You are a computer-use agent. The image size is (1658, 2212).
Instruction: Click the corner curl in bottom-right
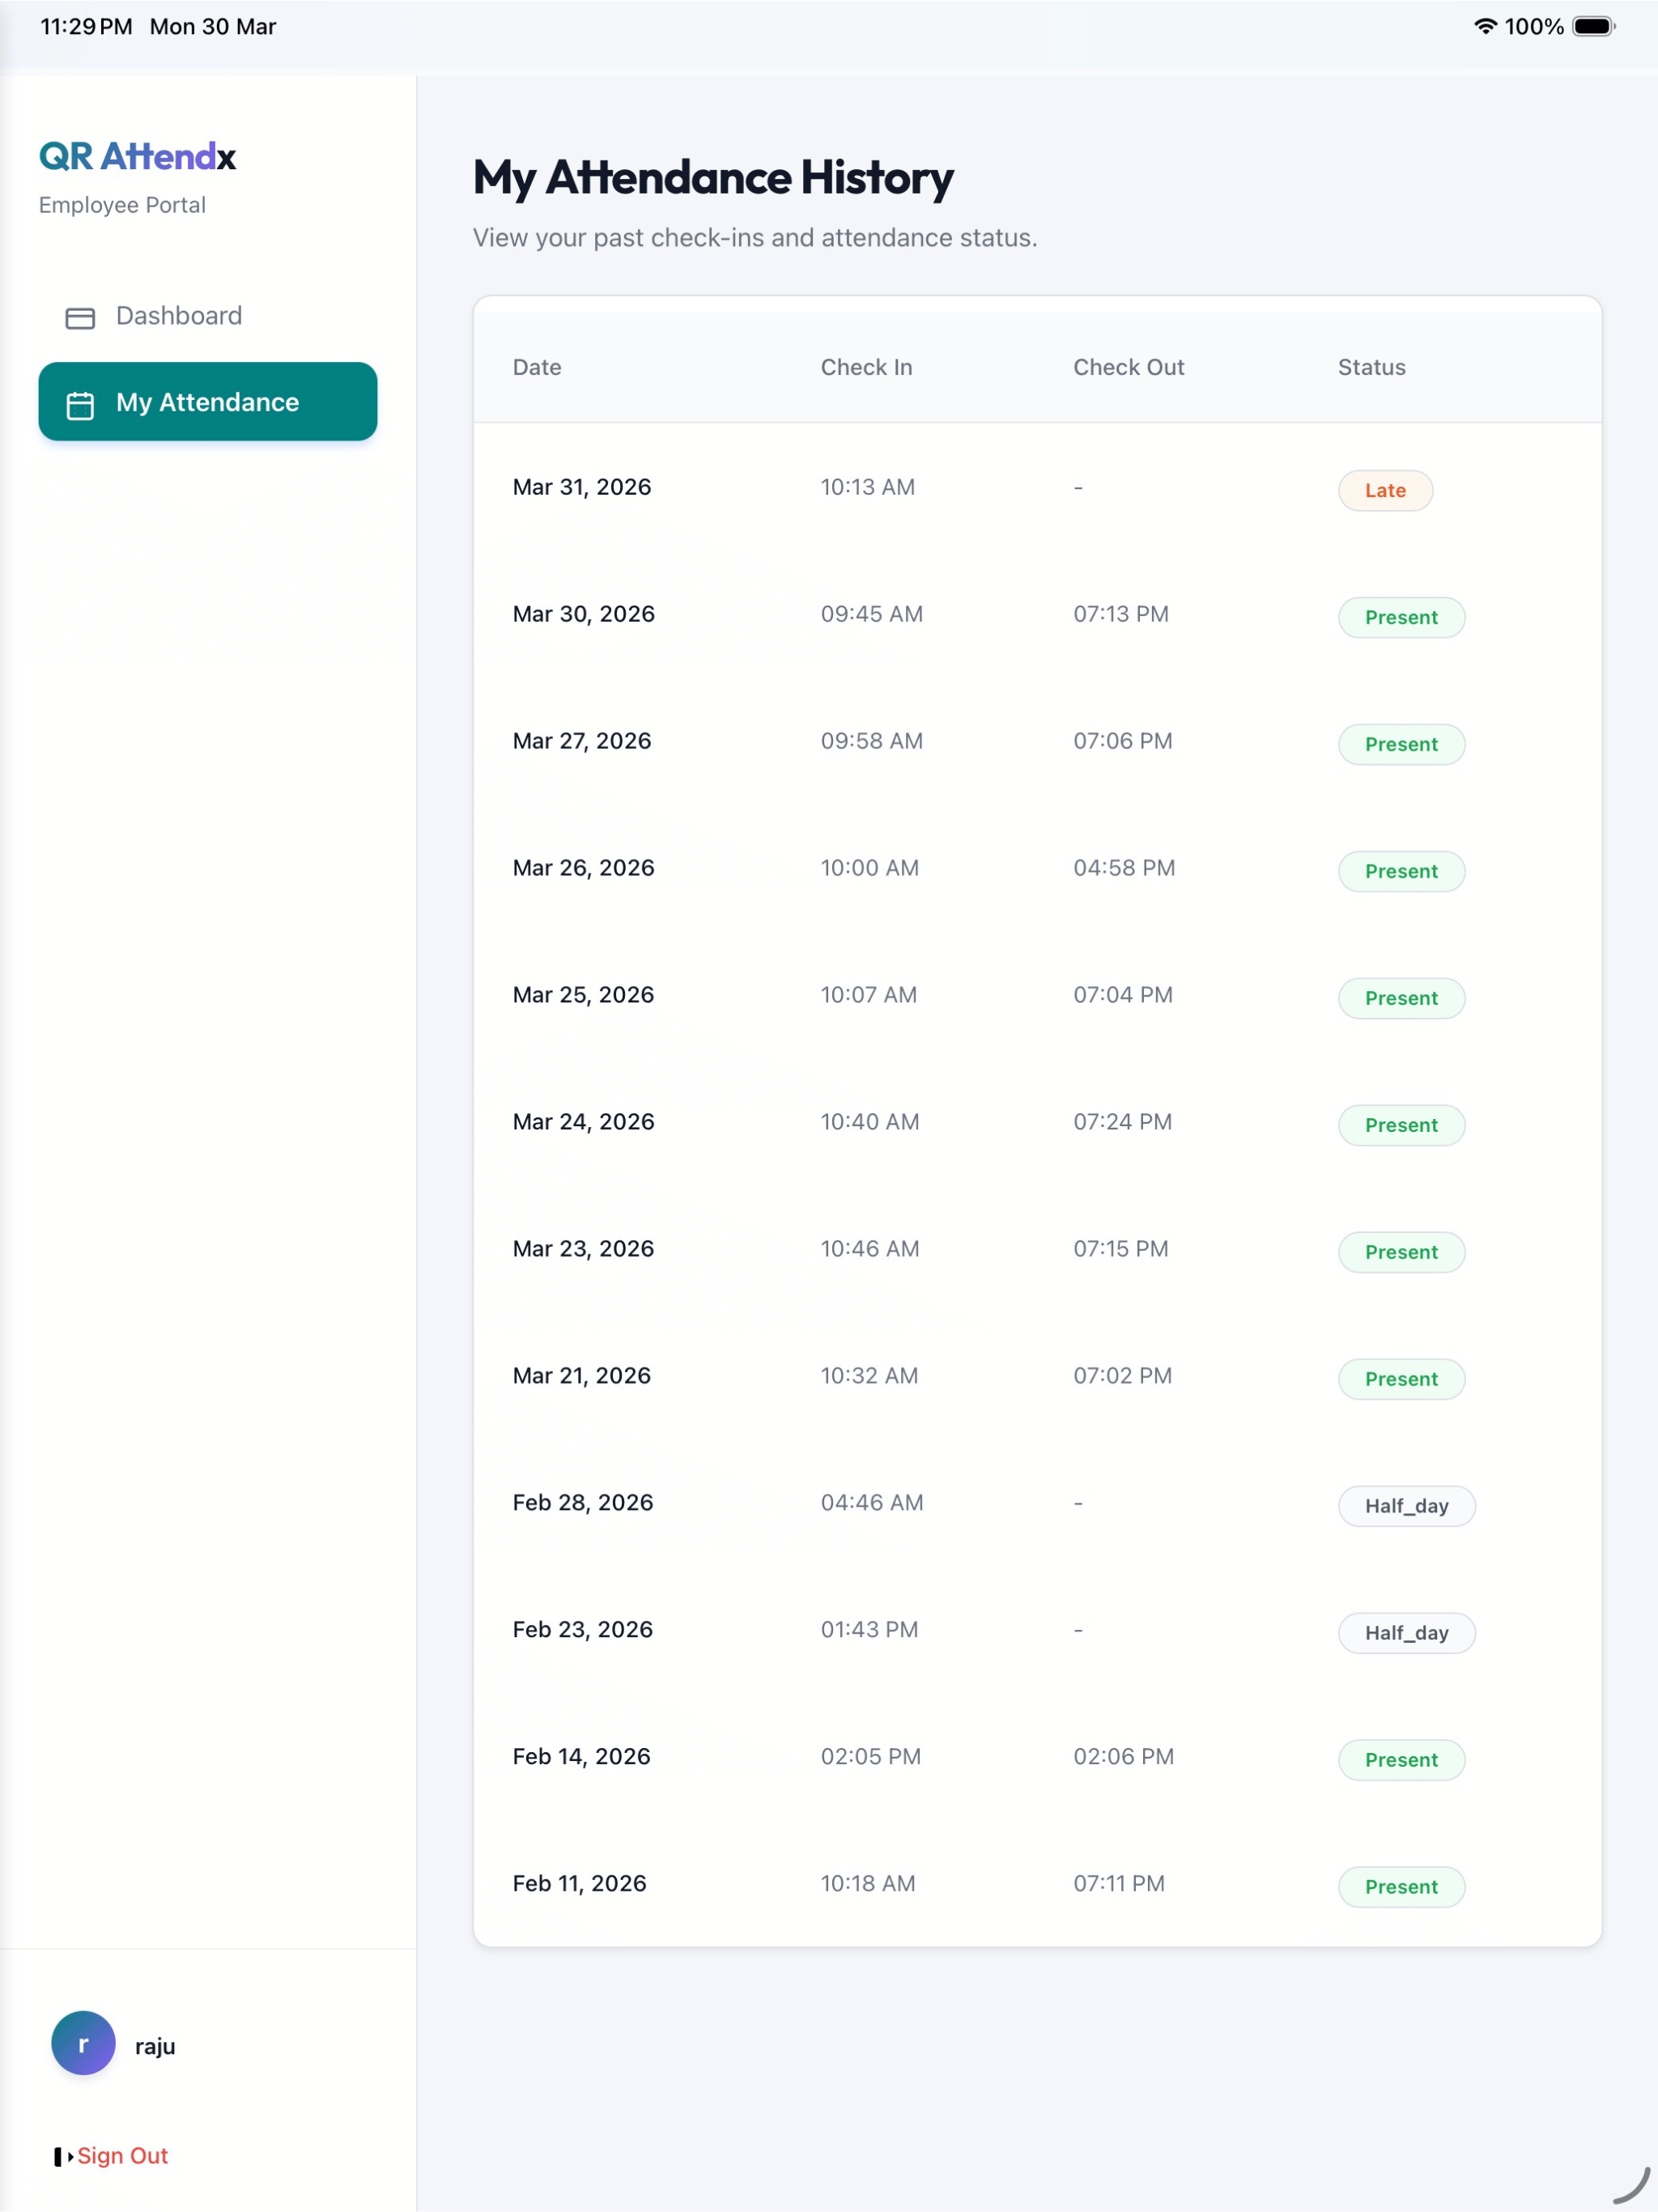1632,2185
